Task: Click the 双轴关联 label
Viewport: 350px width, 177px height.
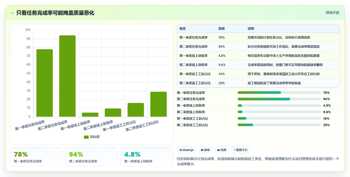Action: coord(332,13)
